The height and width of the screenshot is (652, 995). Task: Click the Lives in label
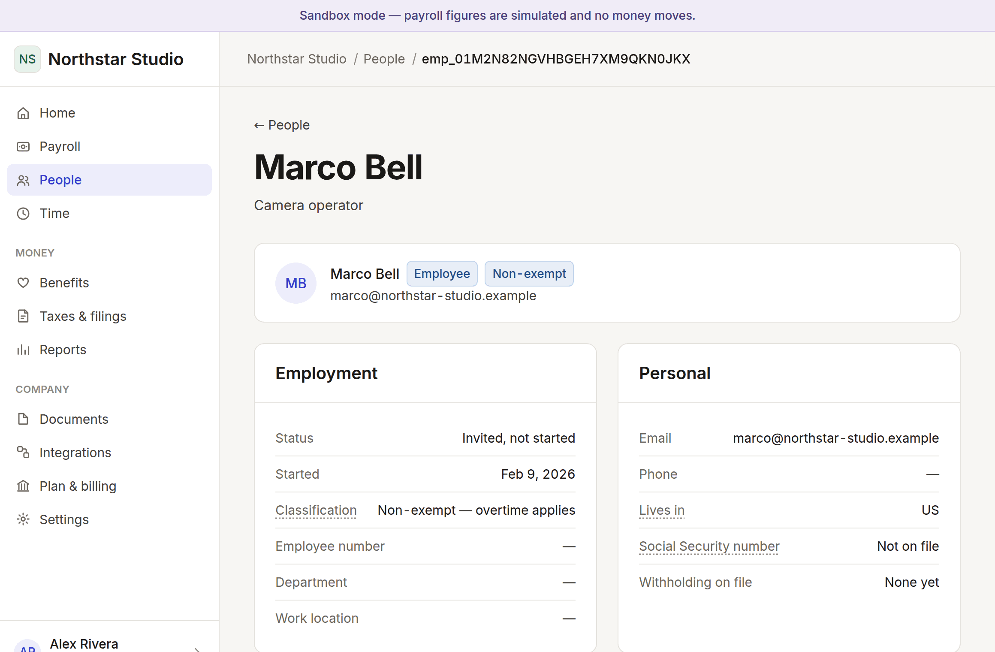(662, 510)
